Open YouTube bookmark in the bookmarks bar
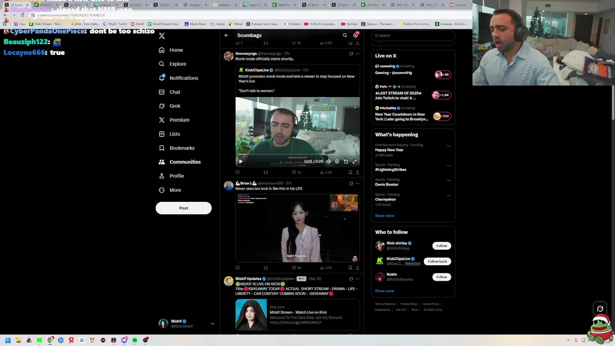This screenshot has width=615, height=346. point(349,24)
